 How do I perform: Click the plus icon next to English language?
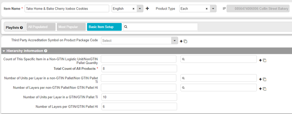[147, 8]
